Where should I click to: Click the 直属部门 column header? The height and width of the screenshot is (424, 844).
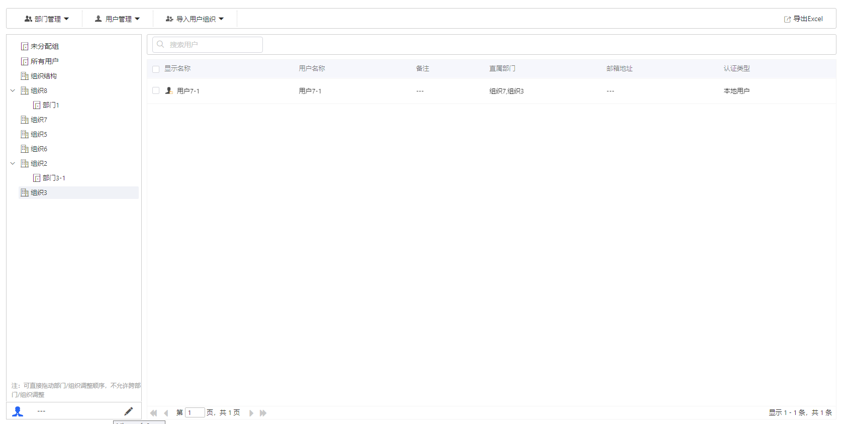click(x=502, y=68)
